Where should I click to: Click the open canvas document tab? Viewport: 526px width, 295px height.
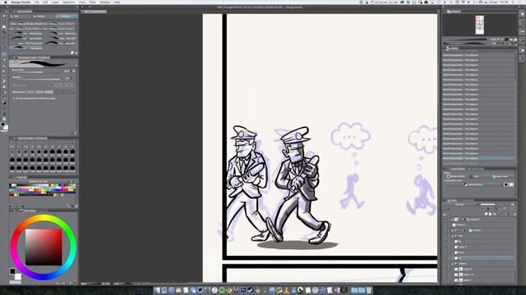95,11
